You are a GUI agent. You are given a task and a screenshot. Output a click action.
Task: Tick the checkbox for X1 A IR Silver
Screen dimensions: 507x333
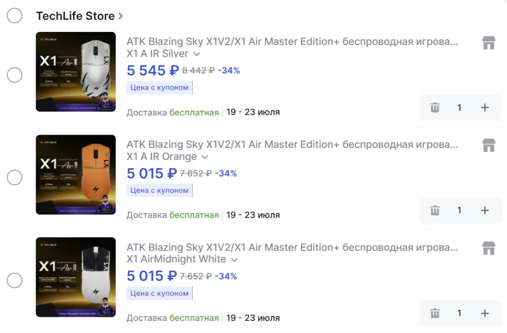(15, 75)
